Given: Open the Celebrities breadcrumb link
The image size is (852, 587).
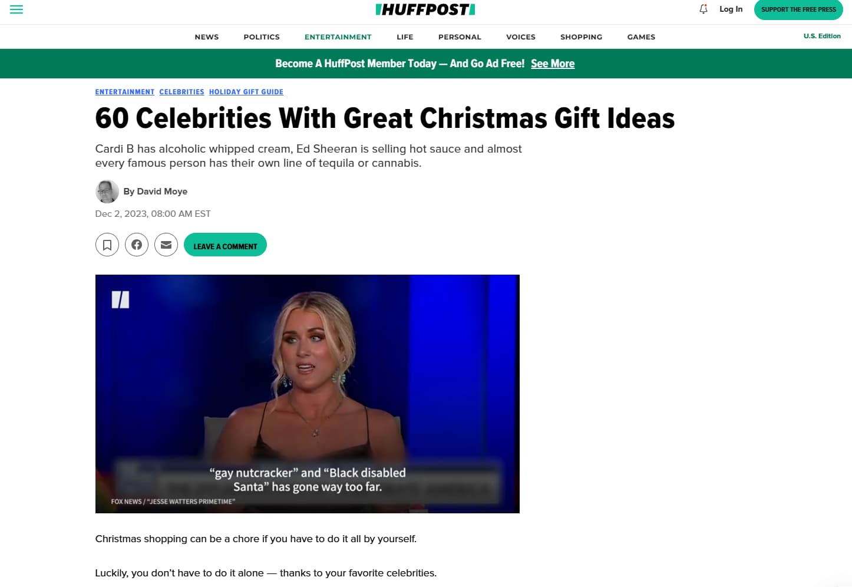Looking at the screenshot, I should [x=181, y=92].
